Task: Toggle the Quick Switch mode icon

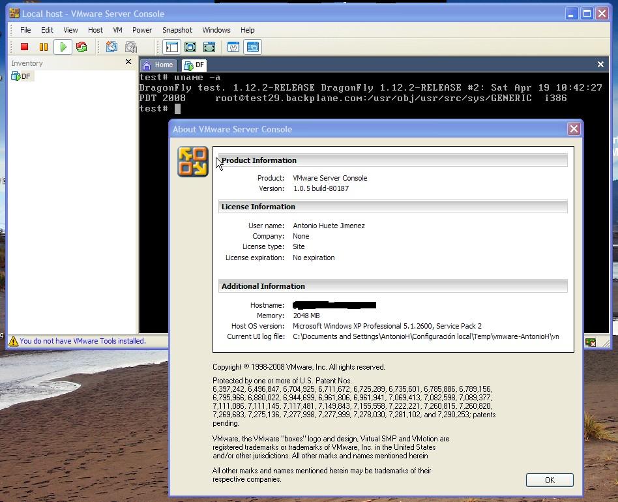Action: (209, 47)
